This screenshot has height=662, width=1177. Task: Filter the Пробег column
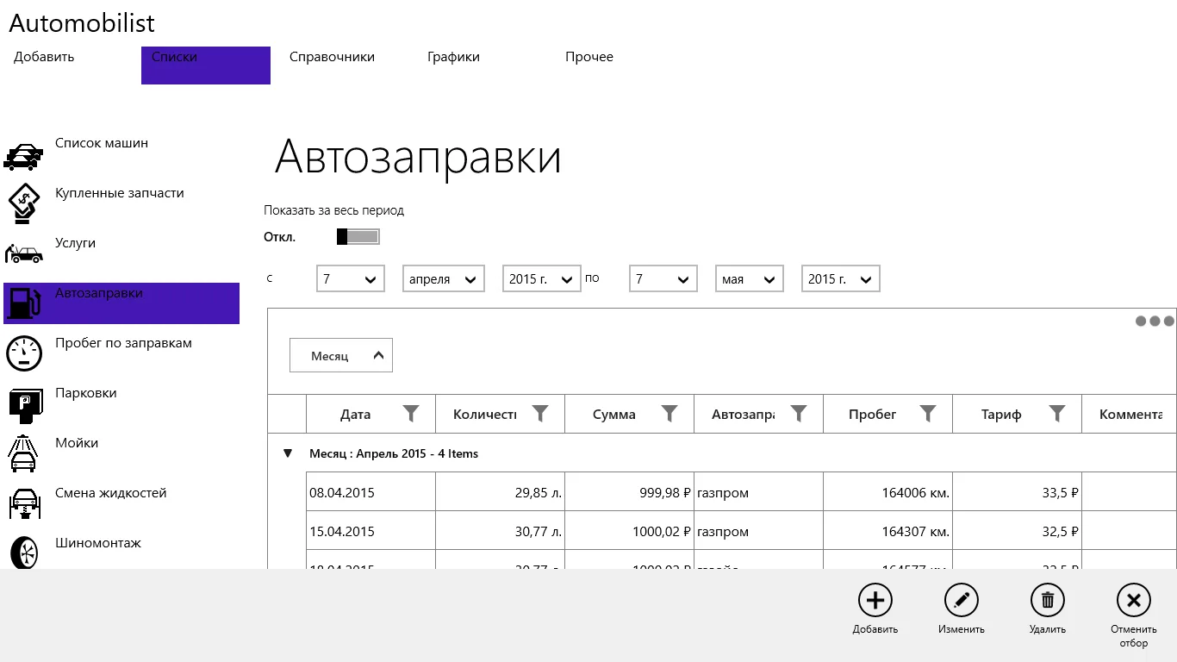[928, 414]
